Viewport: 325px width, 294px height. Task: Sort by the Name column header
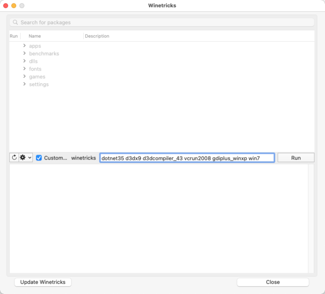(x=35, y=36)
